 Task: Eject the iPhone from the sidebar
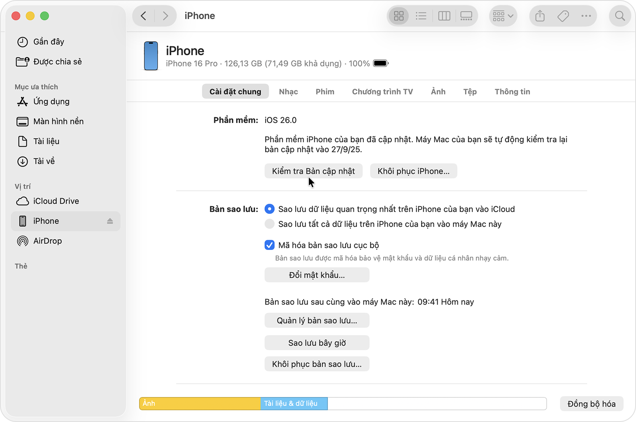click(x=110, y=221)
